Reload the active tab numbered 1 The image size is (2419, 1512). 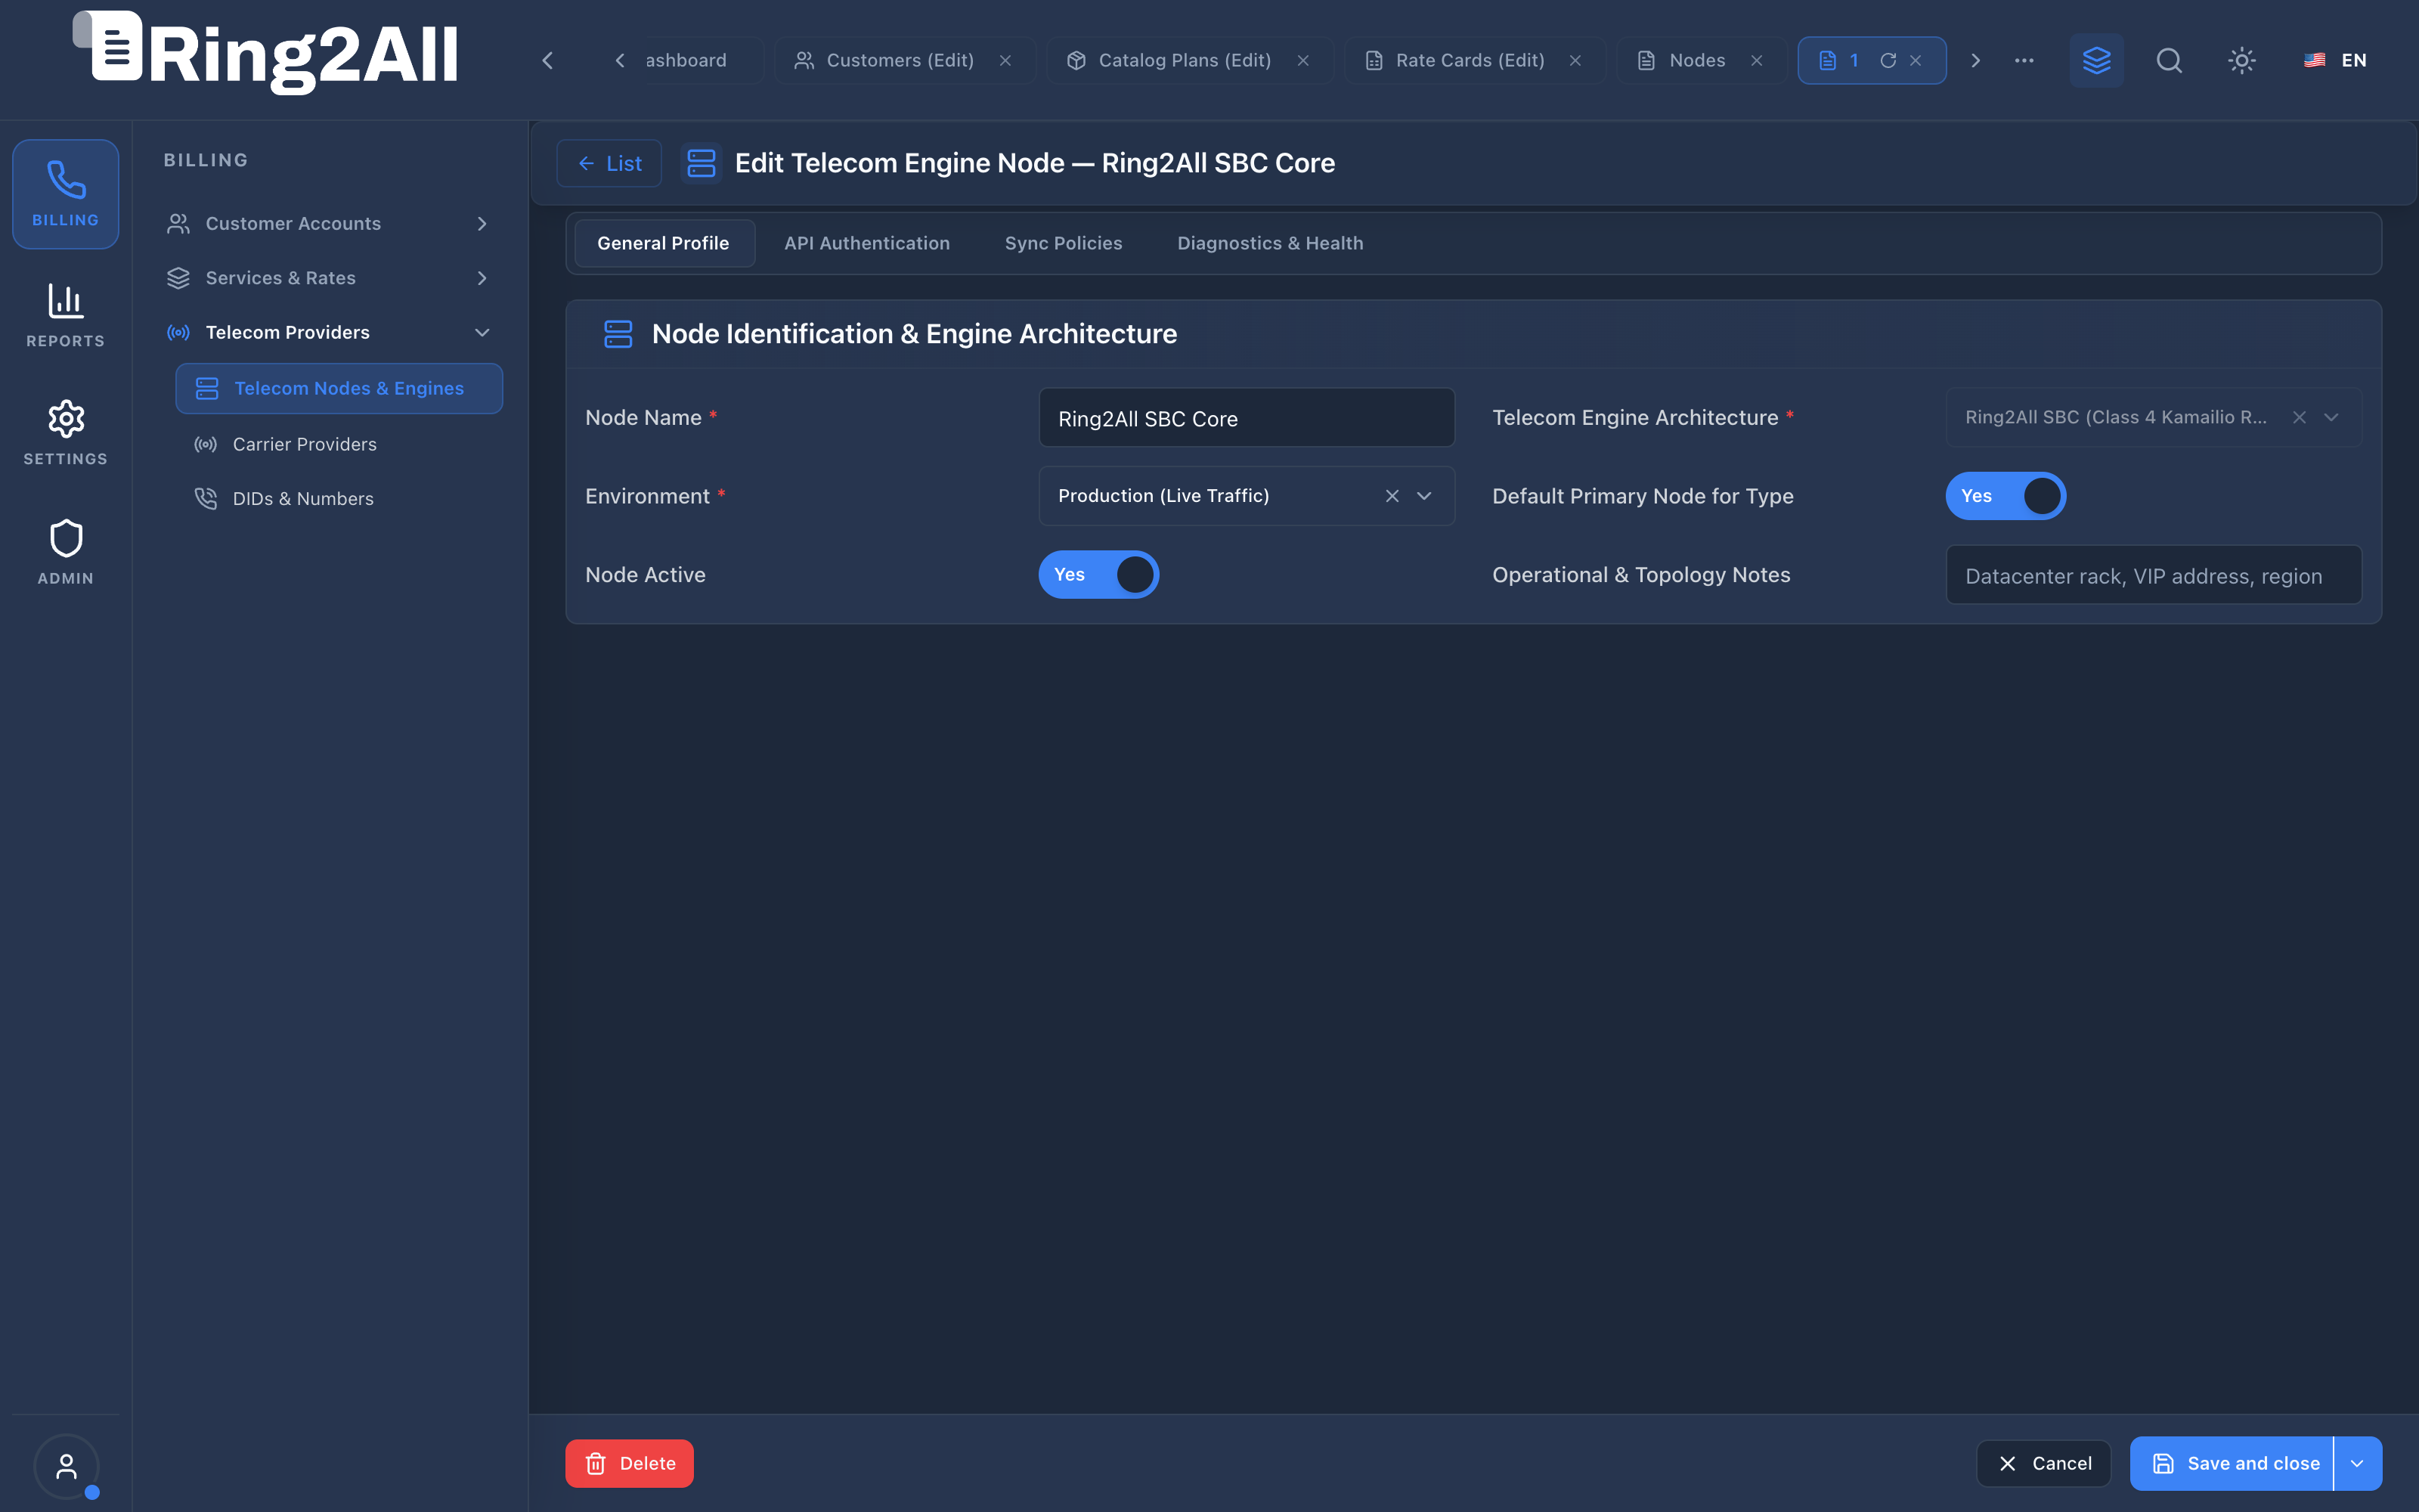click(x=1888, y=60)
